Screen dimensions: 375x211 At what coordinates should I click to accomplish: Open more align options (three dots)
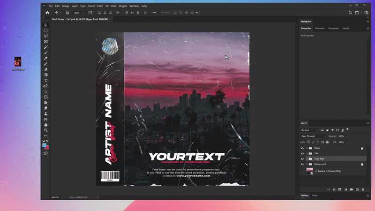154,13
